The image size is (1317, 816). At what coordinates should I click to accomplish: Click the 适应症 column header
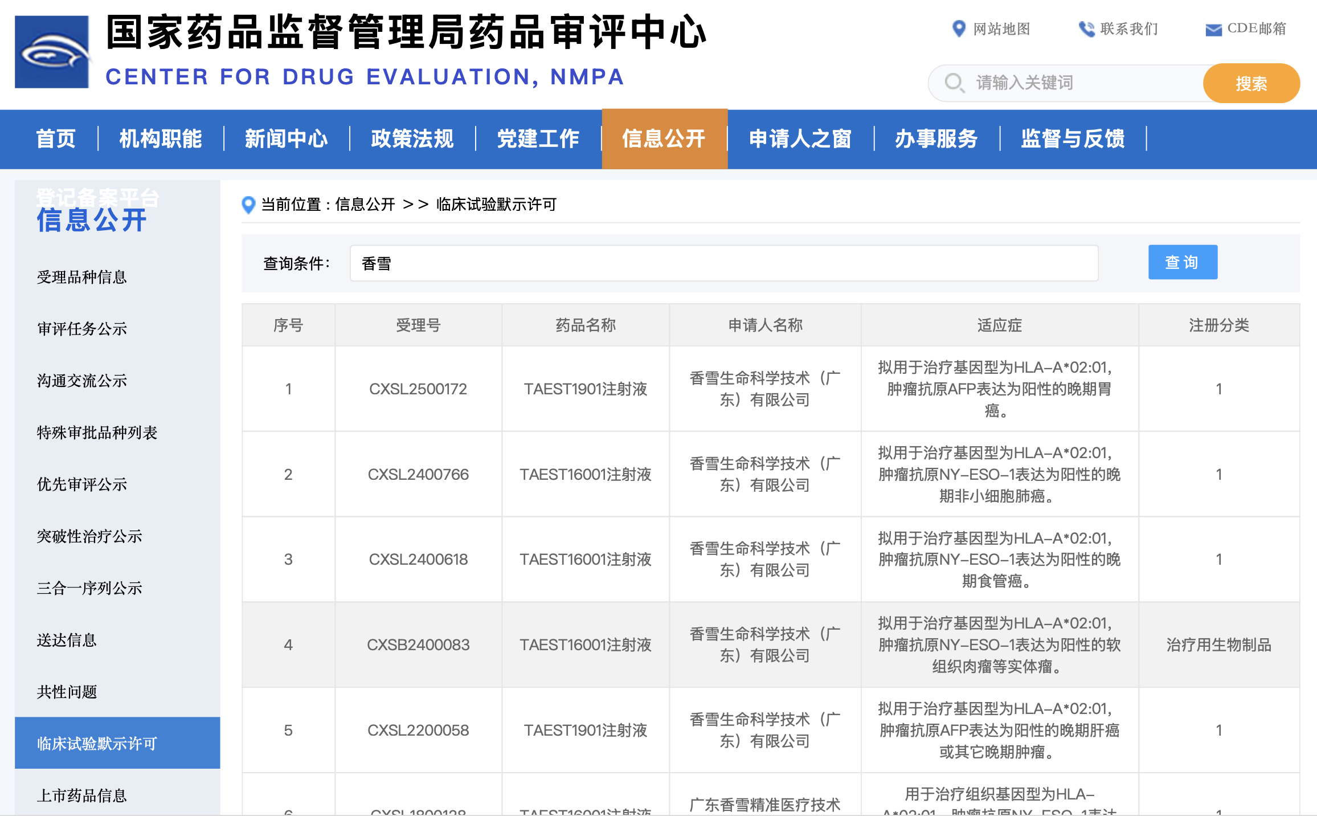pos(1000,325)
